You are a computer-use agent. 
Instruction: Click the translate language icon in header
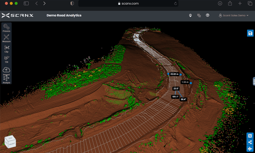tap(199, 15)
